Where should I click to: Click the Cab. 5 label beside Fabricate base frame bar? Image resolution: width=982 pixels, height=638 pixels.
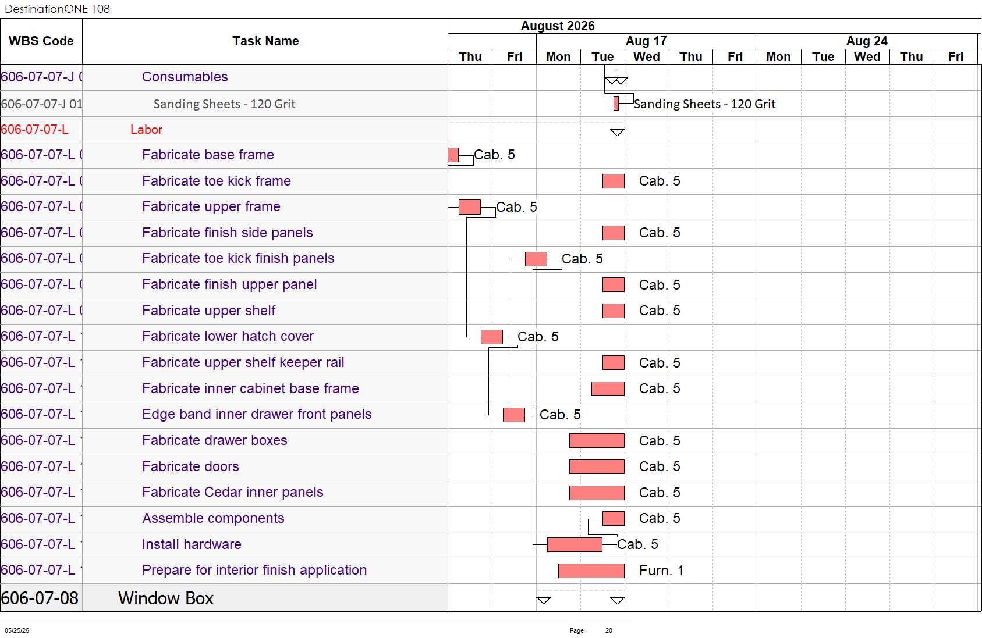click(494, 155)
